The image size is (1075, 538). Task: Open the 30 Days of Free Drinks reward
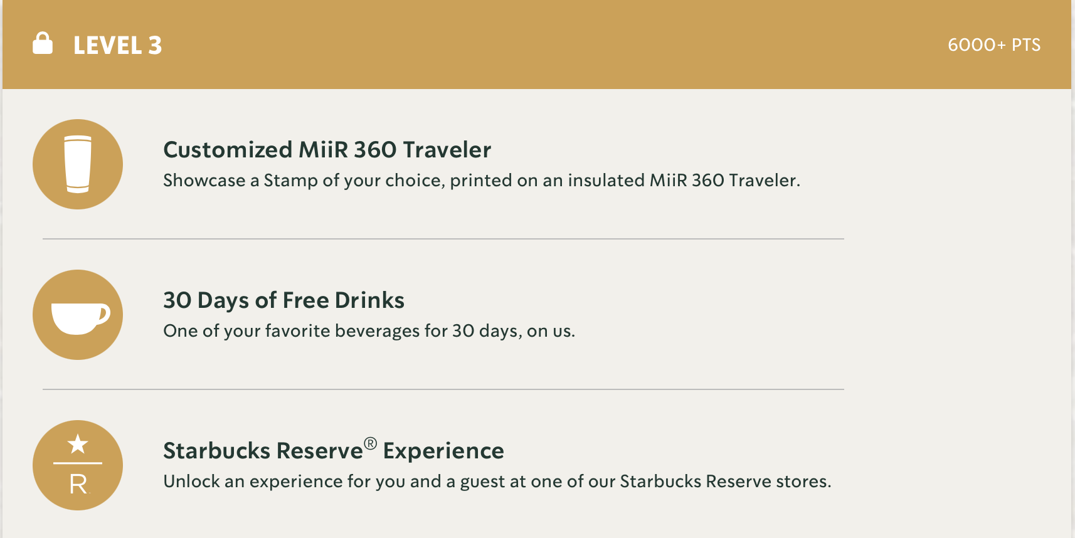[x=283, y=300]
